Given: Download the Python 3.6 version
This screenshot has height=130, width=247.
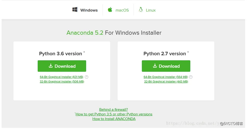Looking at the screenshot, I should point(62,66).
